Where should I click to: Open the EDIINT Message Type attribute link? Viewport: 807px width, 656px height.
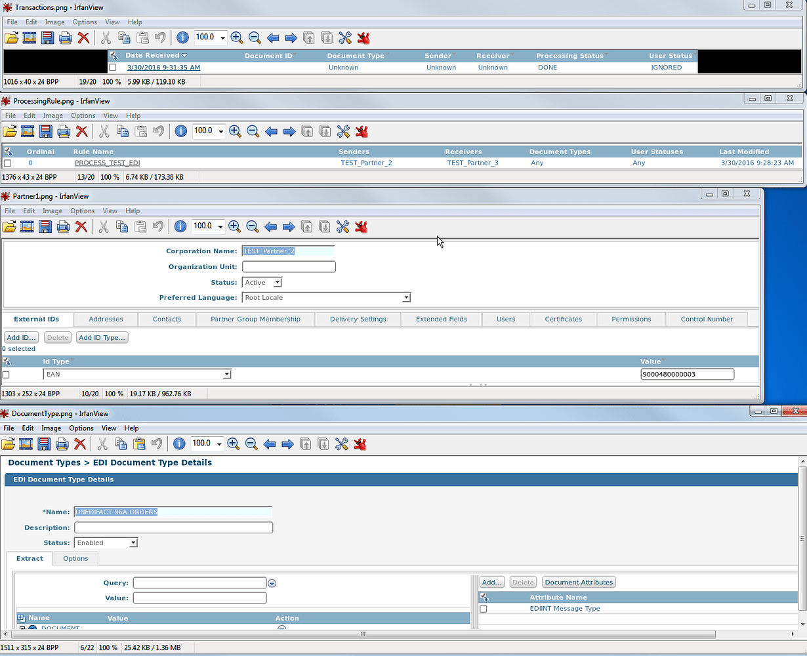(x=565, y=609)
